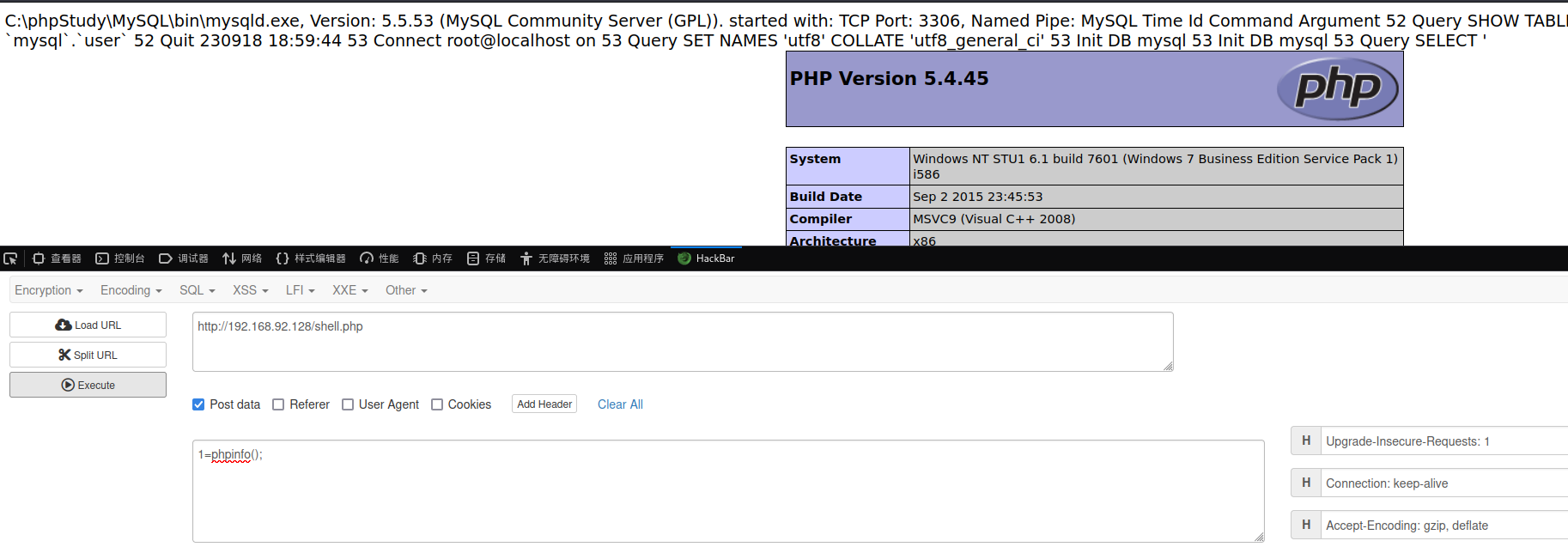Screen dimensions: 1568x547
Task: Uncheck the Post data checkbox
Action: point(198,404)
